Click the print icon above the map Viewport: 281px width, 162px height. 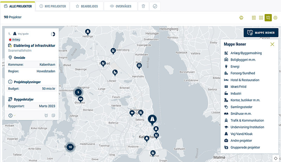241,18
